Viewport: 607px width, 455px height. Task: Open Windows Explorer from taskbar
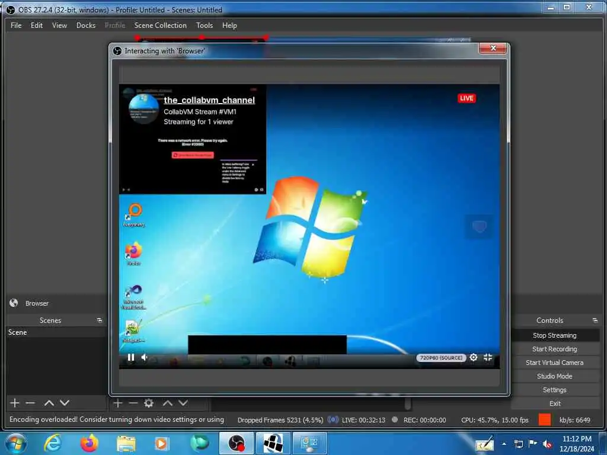click(126, 443)
